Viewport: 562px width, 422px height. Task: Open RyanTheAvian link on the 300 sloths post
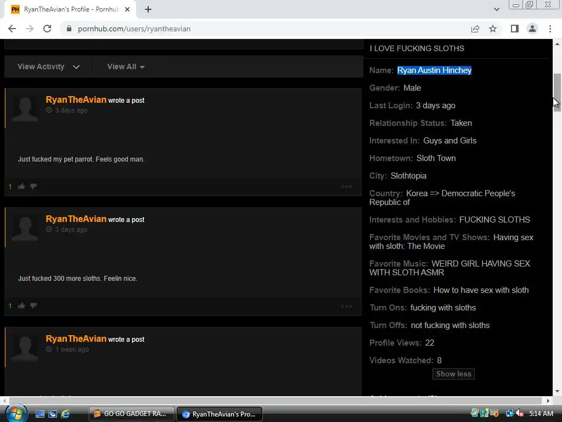[76, 219]
